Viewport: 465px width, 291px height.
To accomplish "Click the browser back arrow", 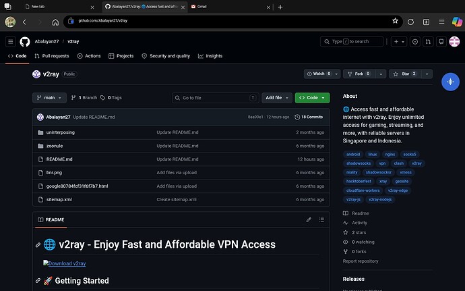I will (x=25, y=22).
